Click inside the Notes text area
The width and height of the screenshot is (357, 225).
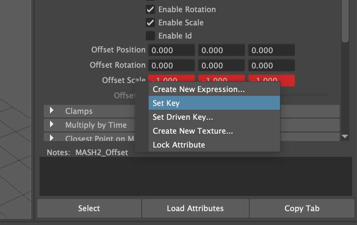click(196, 176)
